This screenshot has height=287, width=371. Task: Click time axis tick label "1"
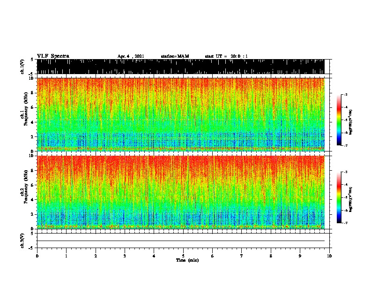pyautogui.click(x=66, y=256)
